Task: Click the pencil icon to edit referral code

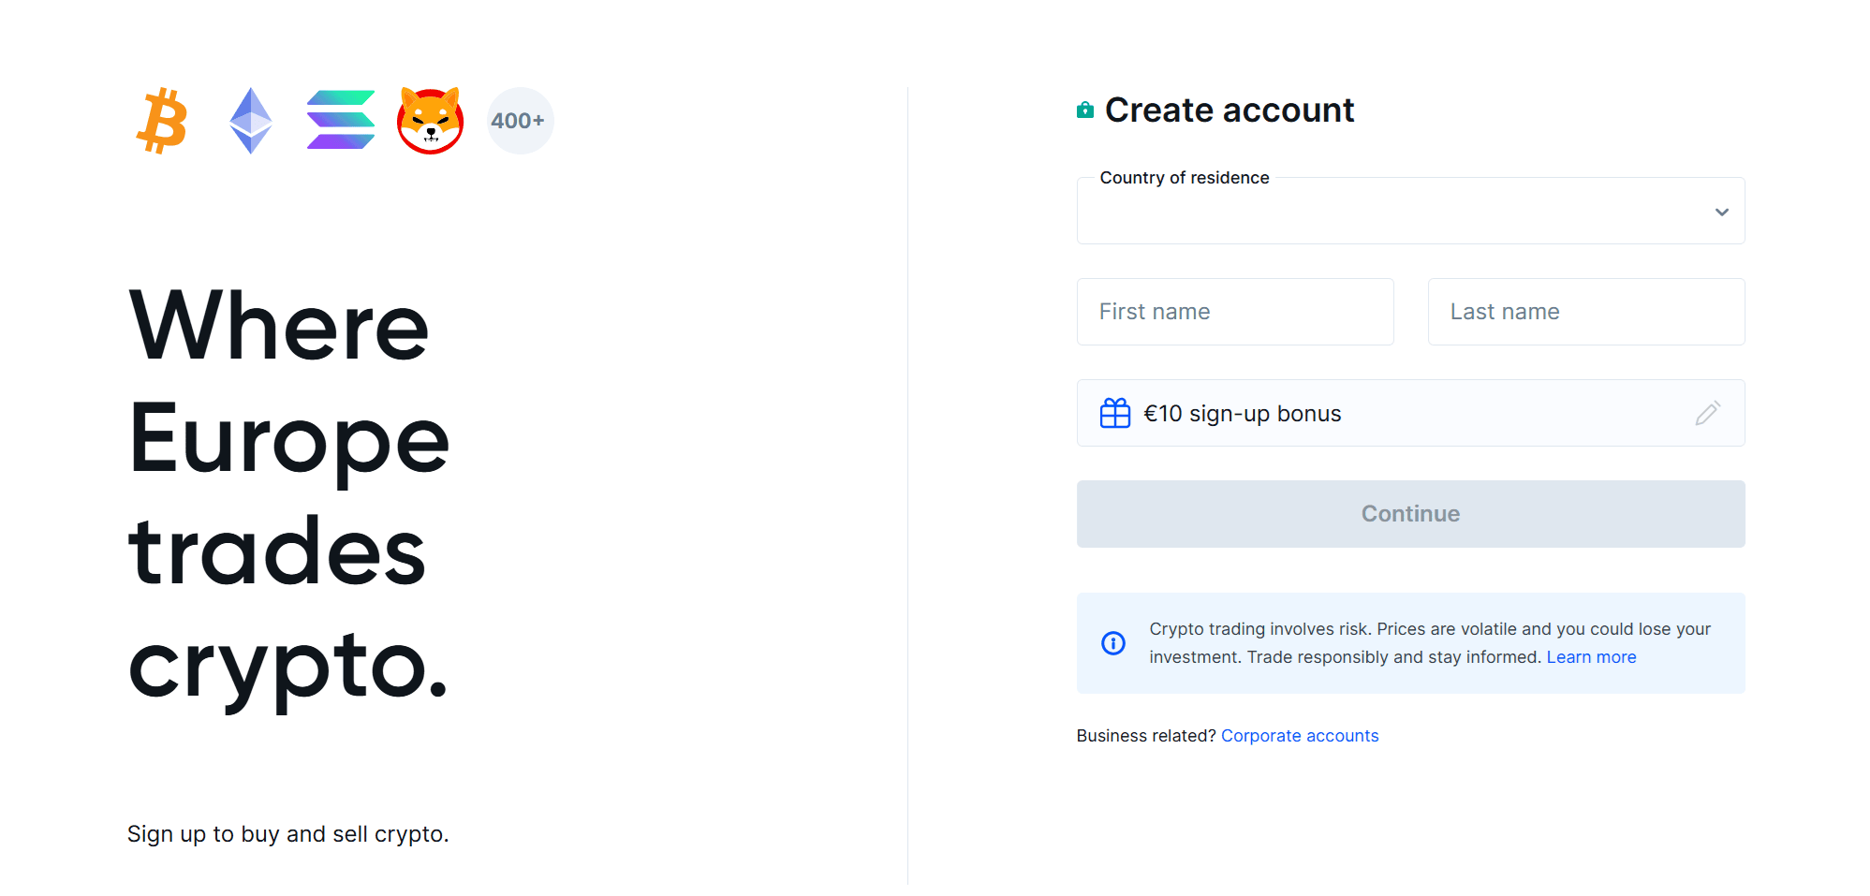Action: click(1708, 413)
